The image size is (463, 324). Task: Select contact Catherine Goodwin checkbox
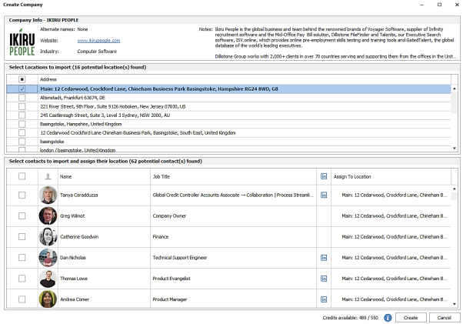[22, 236]
